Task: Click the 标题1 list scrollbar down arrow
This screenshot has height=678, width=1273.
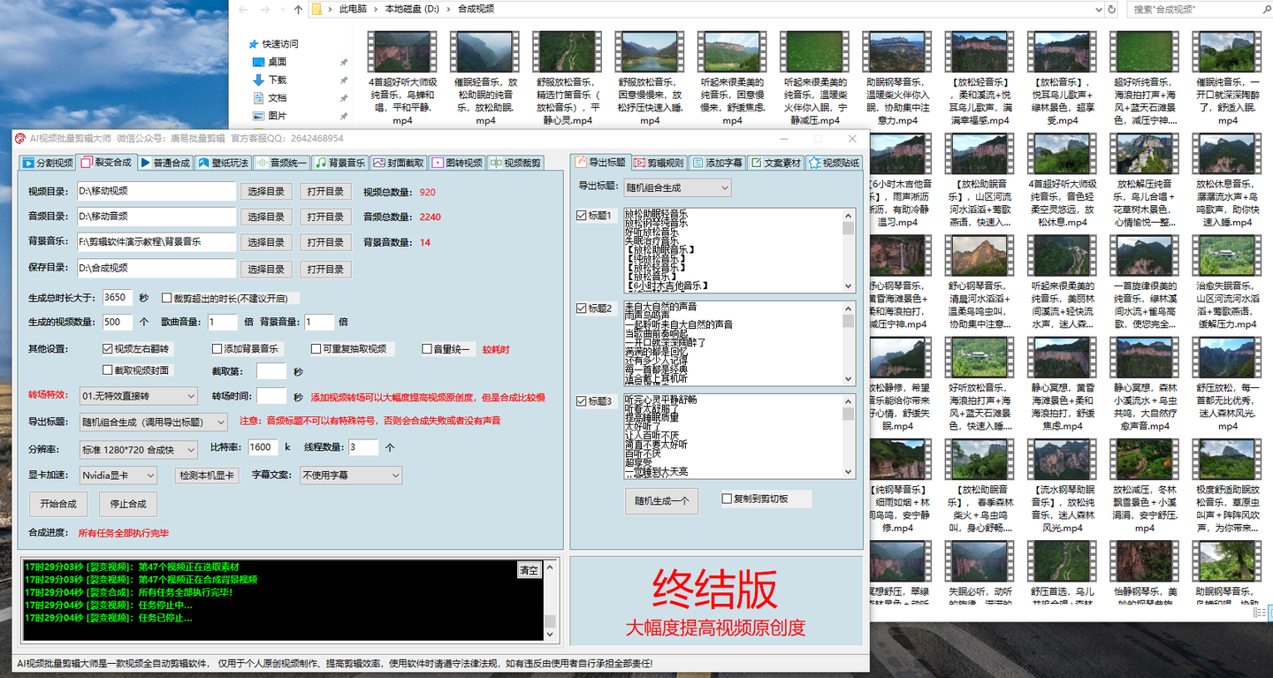Action: click(848, 285)
